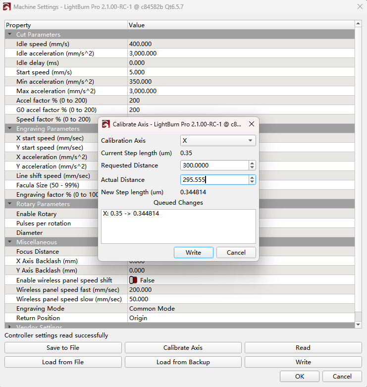This screenshot has width=367, height=387.
Task: Click scroll-up arrow of settings list
Action: (x=359, y=23)
